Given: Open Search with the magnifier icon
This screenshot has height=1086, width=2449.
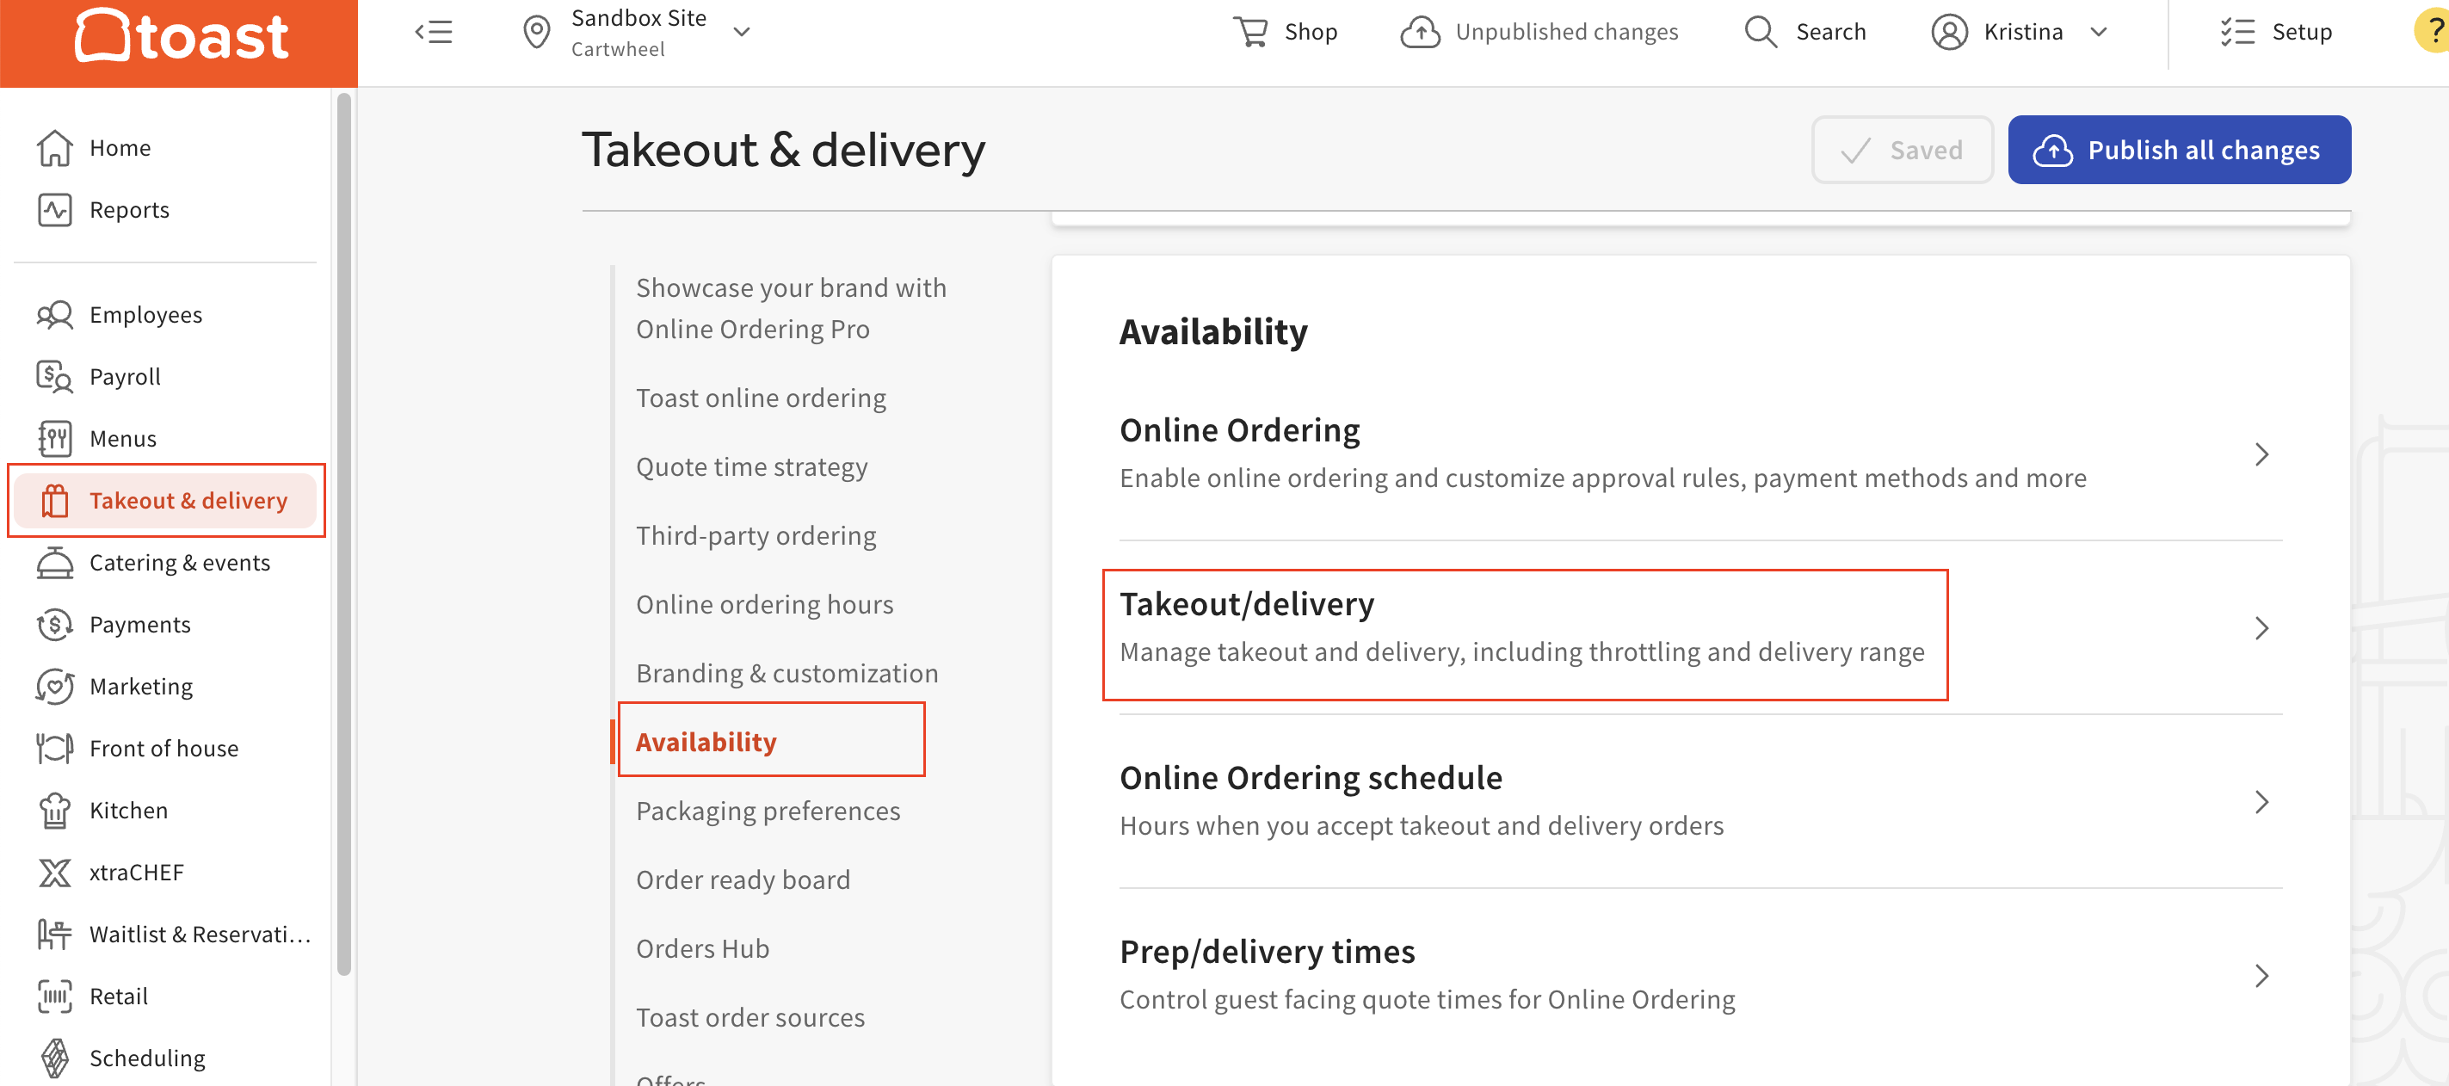Looking at the screenshot, I should pos(1761,31).
